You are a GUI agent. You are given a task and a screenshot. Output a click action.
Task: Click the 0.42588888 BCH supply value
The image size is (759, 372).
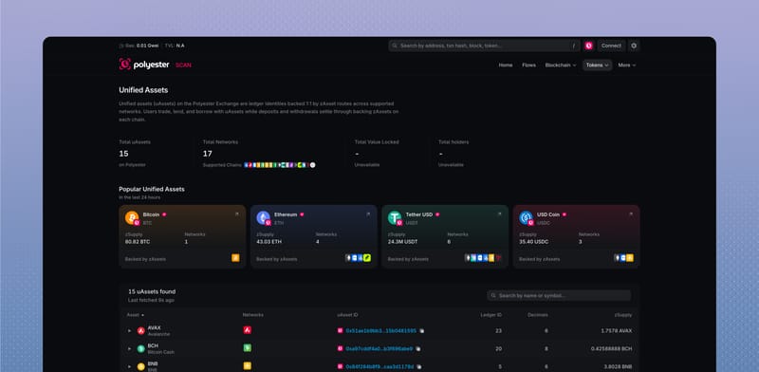[x=611, y=349]
